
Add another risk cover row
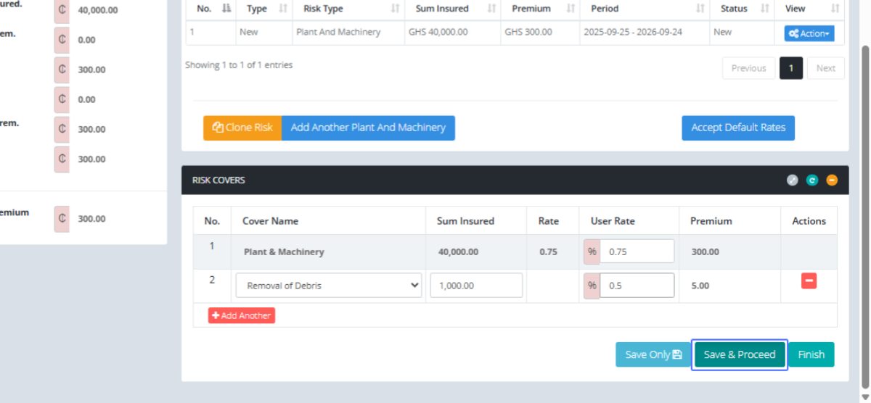tap(242, 316)
